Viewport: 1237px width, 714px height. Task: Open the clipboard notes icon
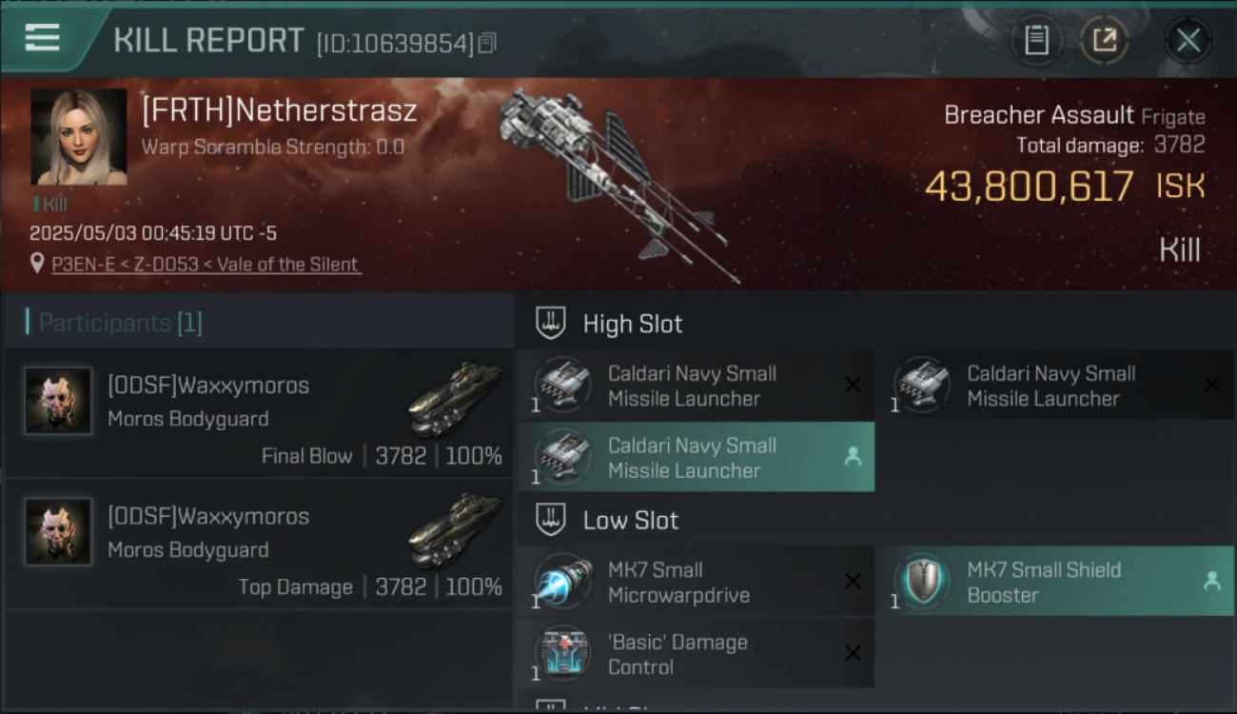coord(1036,40)
